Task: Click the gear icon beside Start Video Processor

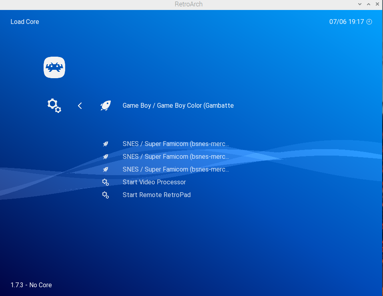Action: point(106,182)
